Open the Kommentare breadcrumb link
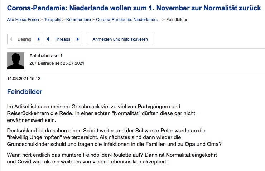Viewport: 265px width, 171px height. pos(80,19)
